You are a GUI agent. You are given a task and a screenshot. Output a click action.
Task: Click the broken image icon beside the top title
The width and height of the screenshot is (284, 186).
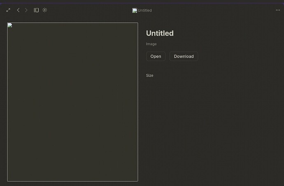[135, 10]
